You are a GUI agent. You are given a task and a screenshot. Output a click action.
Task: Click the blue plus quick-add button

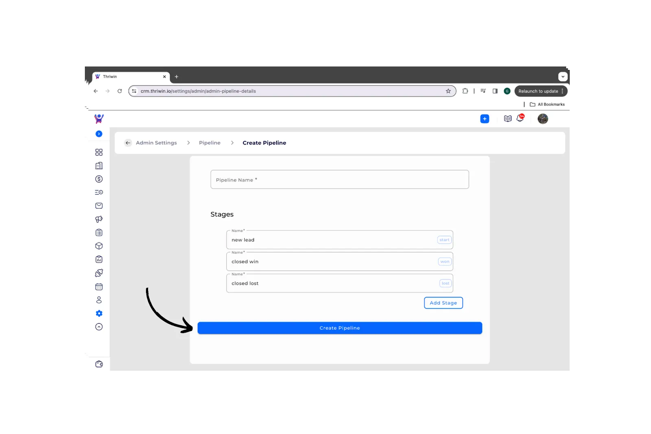[x=485, y=119]
